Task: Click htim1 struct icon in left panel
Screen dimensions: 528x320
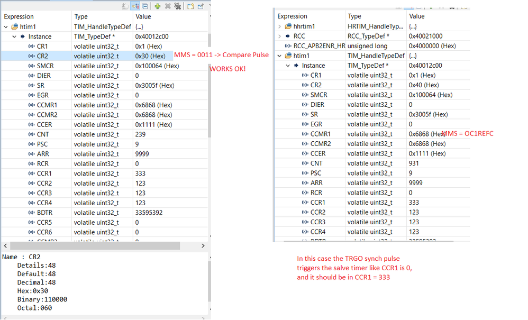Action: 14,26
